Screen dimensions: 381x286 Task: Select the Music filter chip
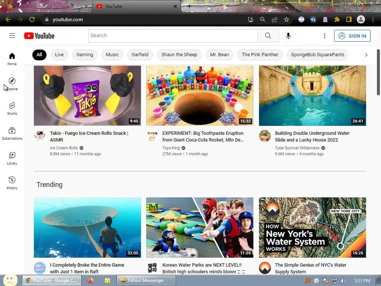coord(112,55)
